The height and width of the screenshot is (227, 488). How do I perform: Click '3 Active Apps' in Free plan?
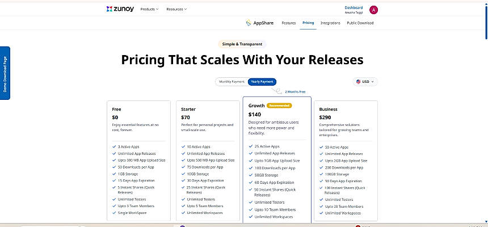[128, 146]
